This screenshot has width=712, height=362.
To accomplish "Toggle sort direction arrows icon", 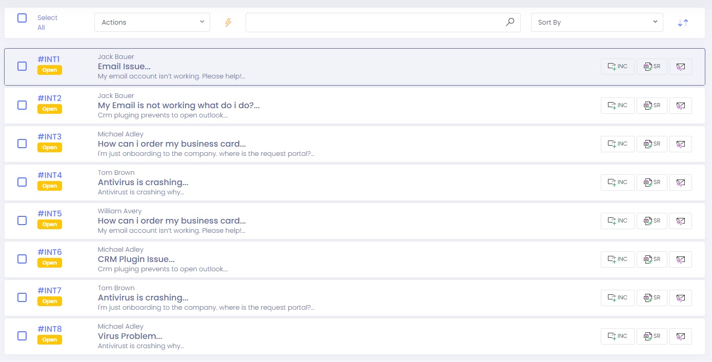I will [x=683, y=23].
